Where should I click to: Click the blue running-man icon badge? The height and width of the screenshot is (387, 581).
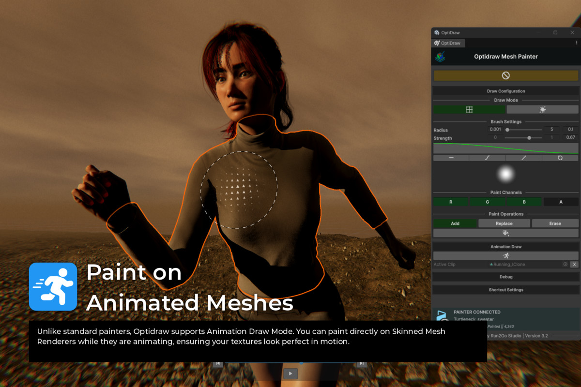coord(53,286)
